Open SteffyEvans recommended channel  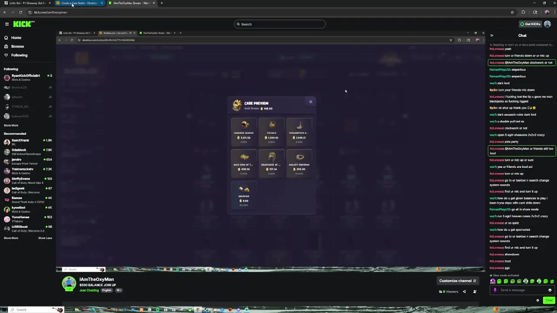pos(28,180)
